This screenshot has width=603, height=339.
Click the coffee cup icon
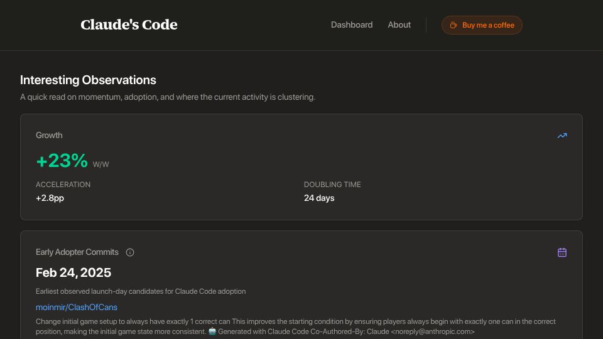454,25
